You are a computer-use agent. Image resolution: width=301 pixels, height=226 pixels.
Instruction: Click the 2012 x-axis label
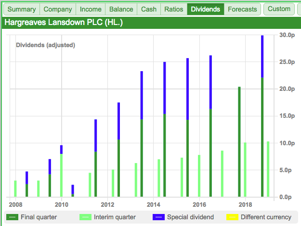coord(107,205)
